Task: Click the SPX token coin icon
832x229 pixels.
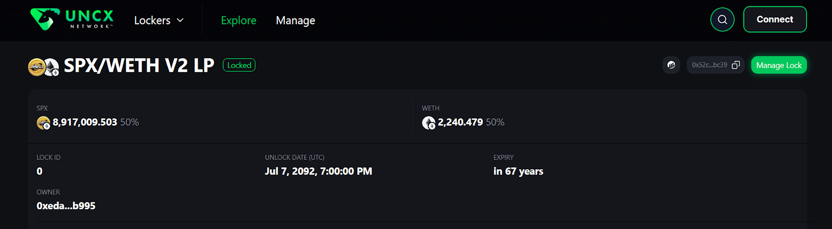Action: [x=43, y=123]
